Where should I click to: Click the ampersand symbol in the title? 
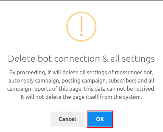click(x=105, y=59)
